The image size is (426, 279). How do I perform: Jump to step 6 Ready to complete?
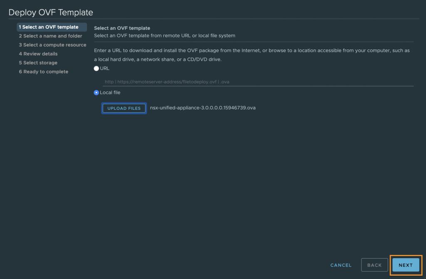pos(43,72)
